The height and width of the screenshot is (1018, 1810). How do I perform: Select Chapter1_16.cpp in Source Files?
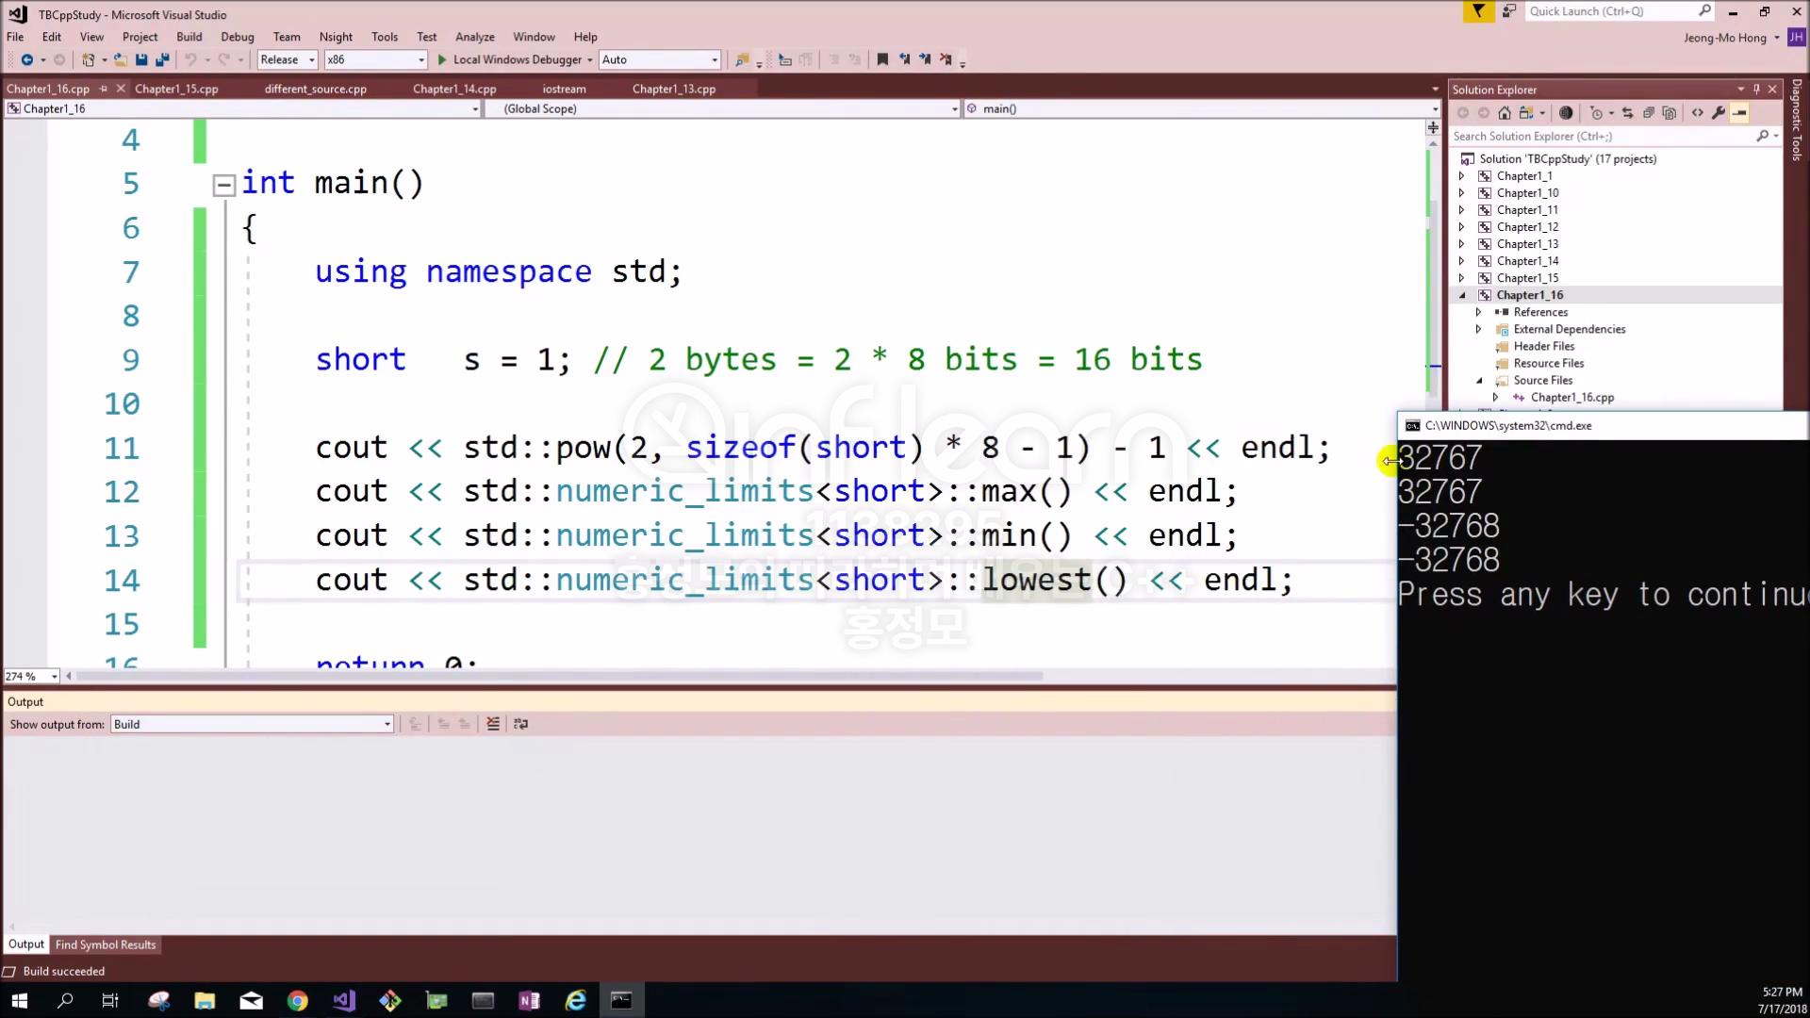tap(1571, 398)
